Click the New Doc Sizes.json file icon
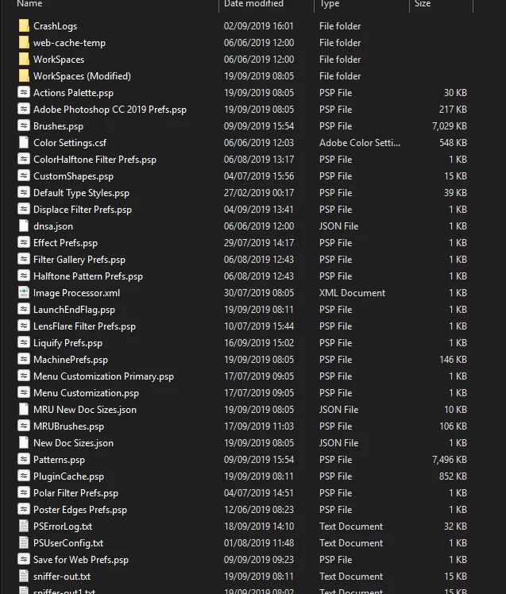This screenshot has height=594, width=506. click(x=24, y=442)
